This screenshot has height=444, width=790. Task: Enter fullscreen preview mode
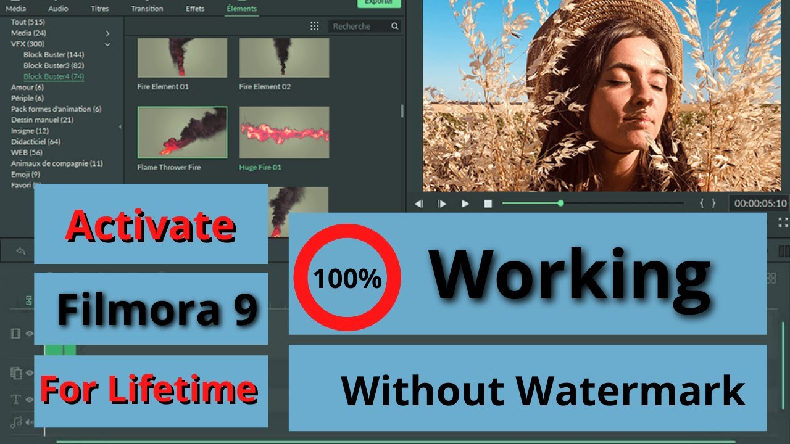(783, 222)
